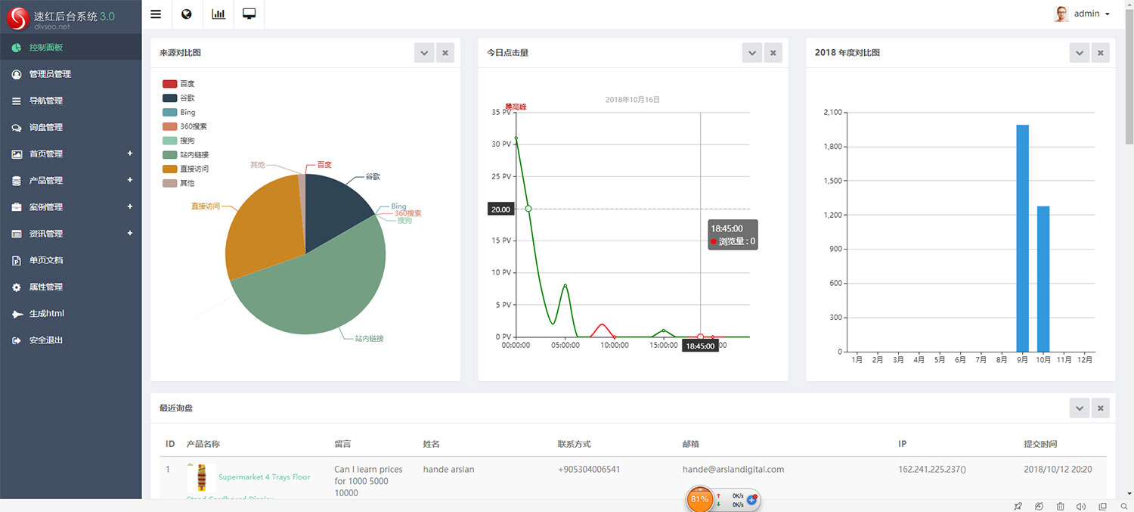Click the speed booster 81% floating ball
Screen dimensions: 1134x512
tap(699, 499)
